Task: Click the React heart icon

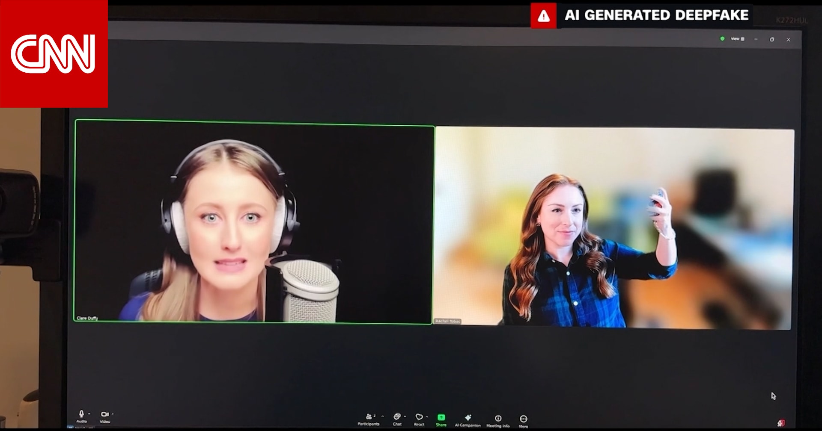Action: click(419, 417)
